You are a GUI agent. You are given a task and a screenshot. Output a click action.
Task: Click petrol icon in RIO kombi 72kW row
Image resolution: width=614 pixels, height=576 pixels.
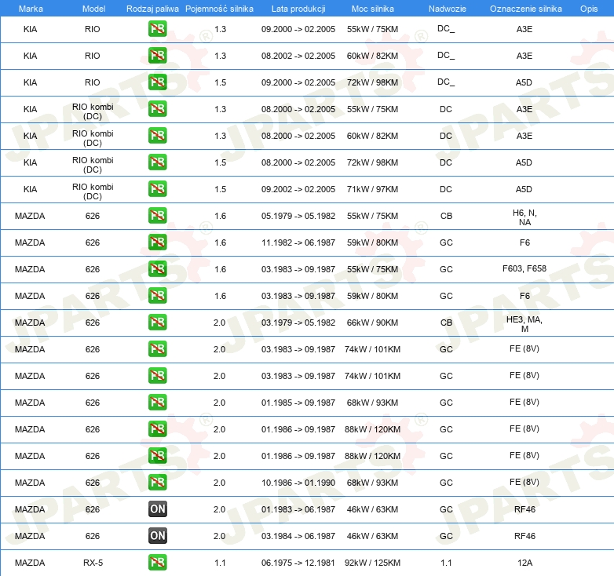pos(157,162)
